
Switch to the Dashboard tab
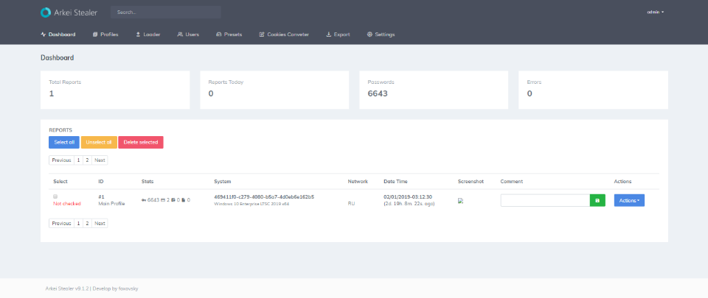pos(58,35)
